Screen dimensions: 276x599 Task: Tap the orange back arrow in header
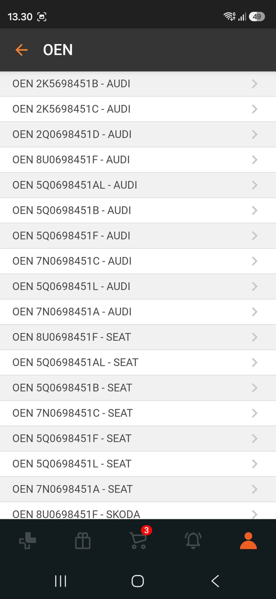(x=22, y=50)
